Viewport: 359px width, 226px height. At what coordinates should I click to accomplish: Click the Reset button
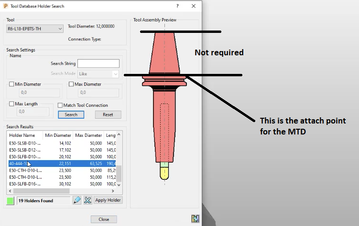coord(108,114)
